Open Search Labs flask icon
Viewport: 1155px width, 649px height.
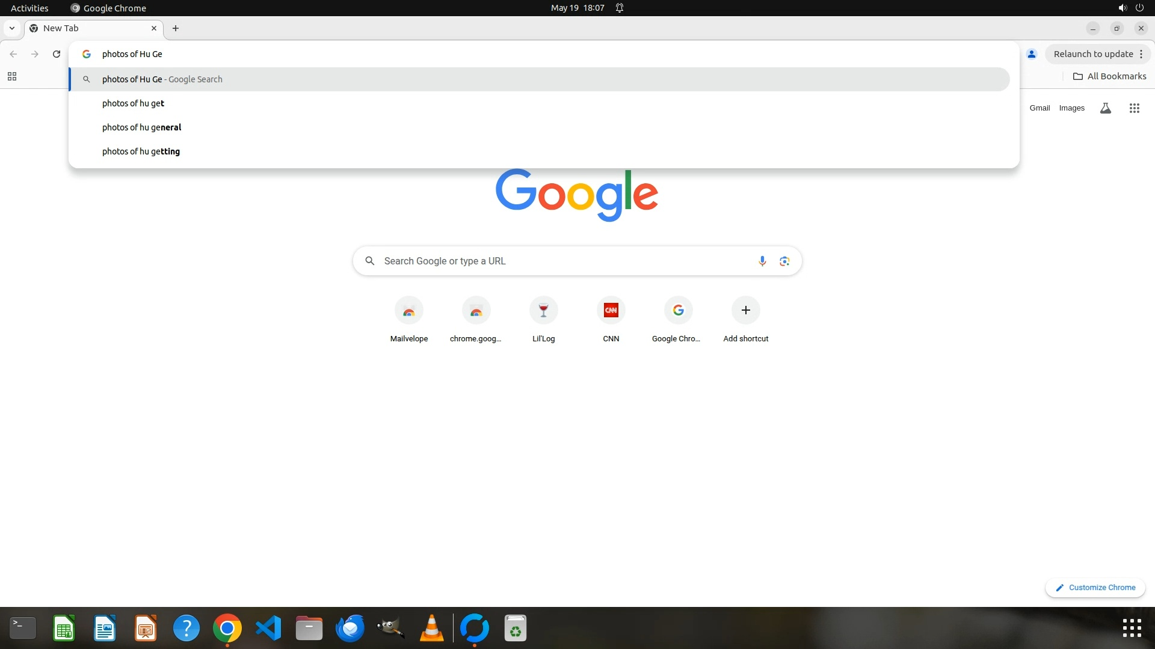tap(1105, 108)
